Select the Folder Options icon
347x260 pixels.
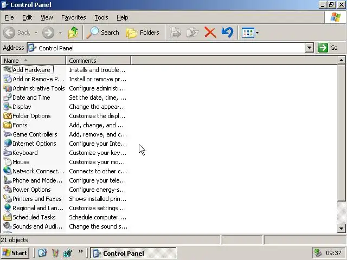coord(8,116)
